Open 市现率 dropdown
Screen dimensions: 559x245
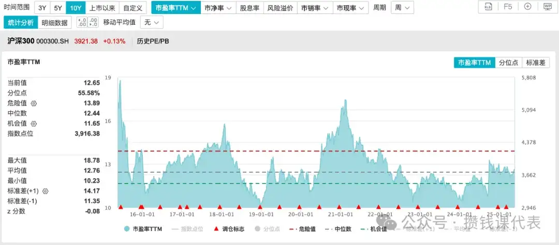pos(350,7)
